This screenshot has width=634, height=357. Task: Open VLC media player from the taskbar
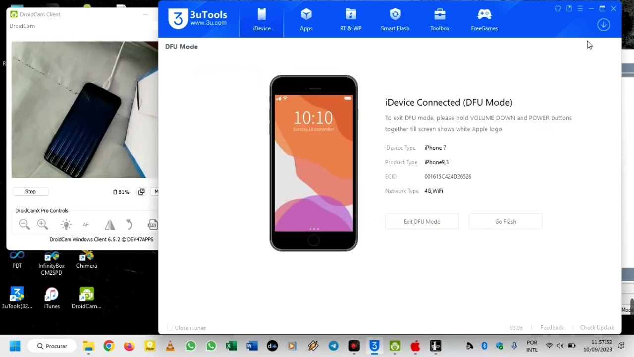point(170,346)
